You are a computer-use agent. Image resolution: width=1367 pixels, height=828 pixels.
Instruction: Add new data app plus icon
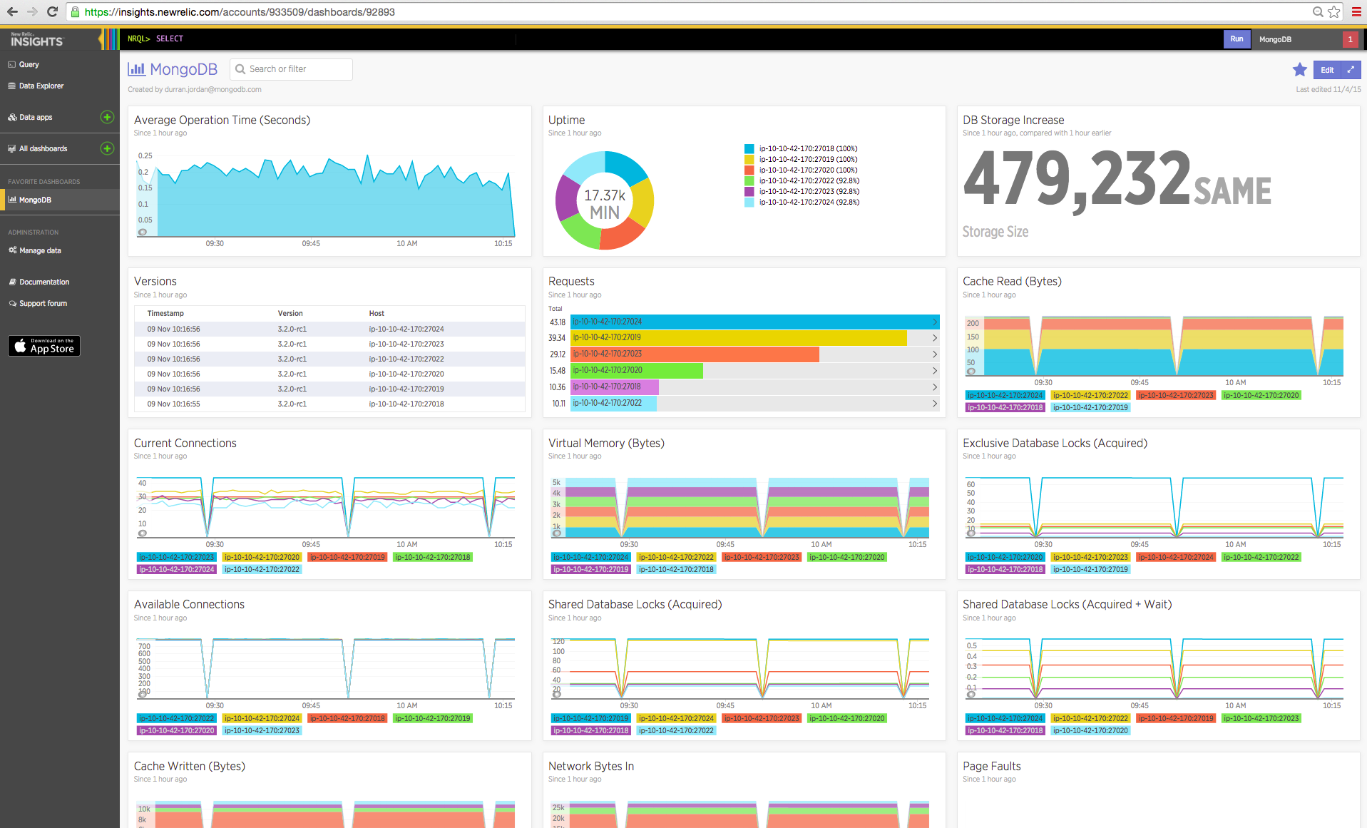coord(107,117)
